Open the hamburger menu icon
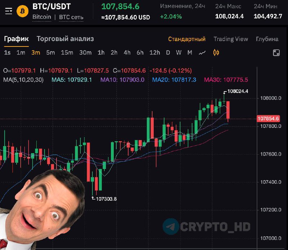 coord(8,11)
